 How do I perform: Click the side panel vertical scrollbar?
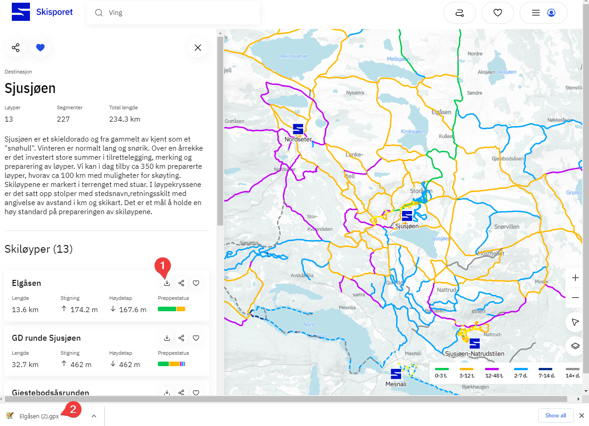tap(220, 132)
